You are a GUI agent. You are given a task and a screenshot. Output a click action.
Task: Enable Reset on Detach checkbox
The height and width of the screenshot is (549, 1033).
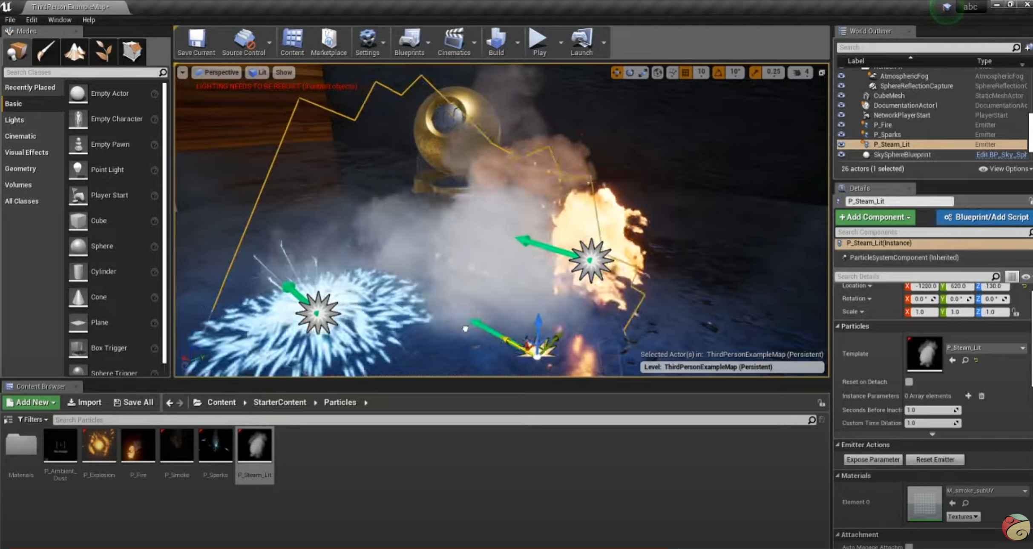coord(909,381)
